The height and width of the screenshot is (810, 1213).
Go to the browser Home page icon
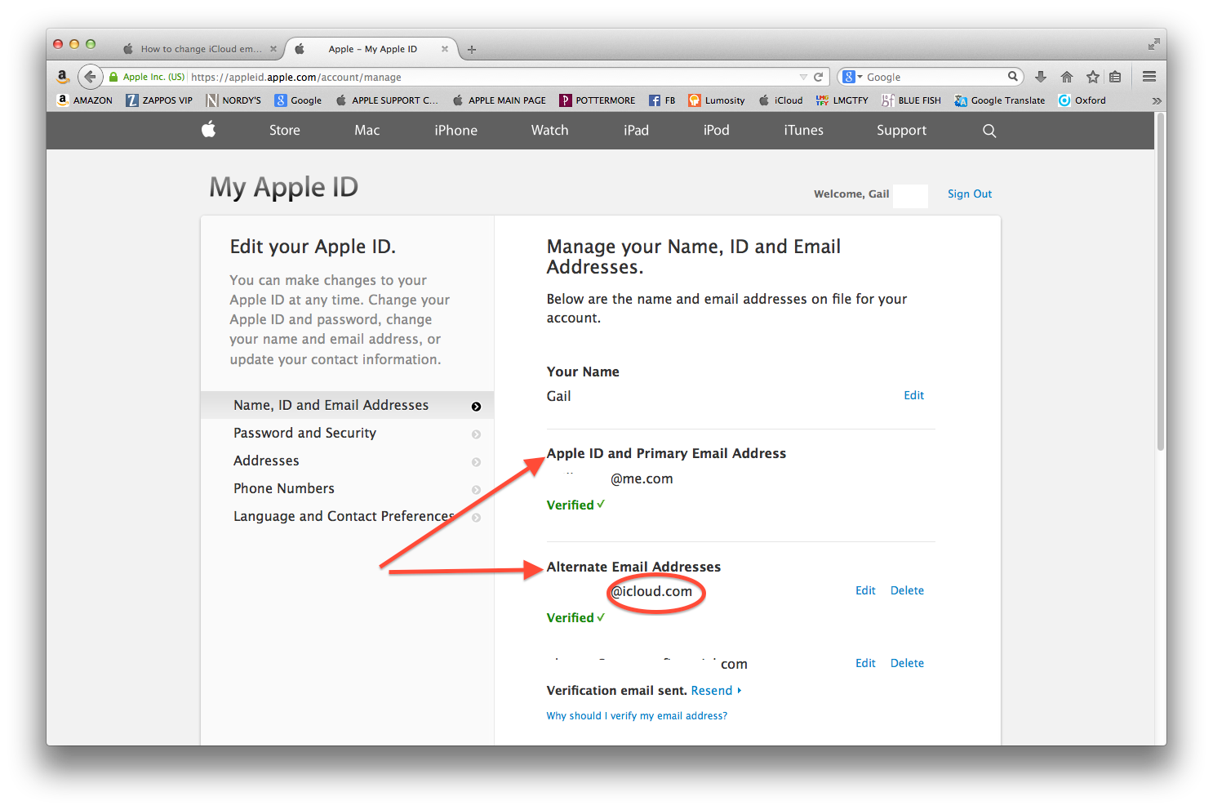1067,77
